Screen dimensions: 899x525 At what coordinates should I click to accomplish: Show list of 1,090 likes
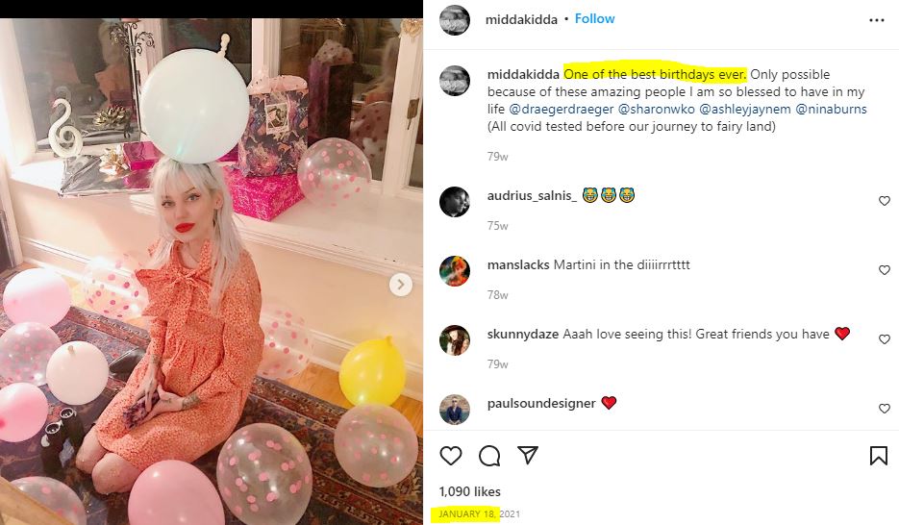coord(469,491)
